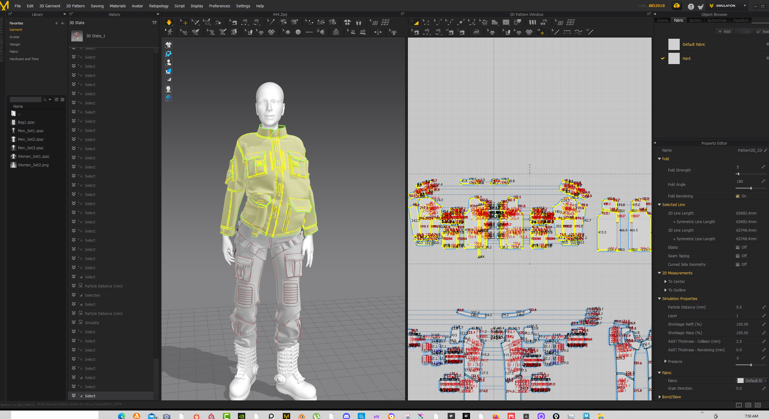Screen dimensions: 769x419
Task: Adjust the Pressure slider
Action: coord(751,365)
